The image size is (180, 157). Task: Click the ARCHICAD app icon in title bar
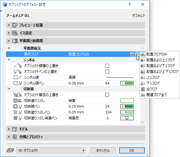pyautogui.click(x=5, y=4)
